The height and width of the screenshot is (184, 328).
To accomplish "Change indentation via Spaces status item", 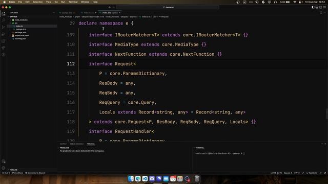I will click(288, 173).
